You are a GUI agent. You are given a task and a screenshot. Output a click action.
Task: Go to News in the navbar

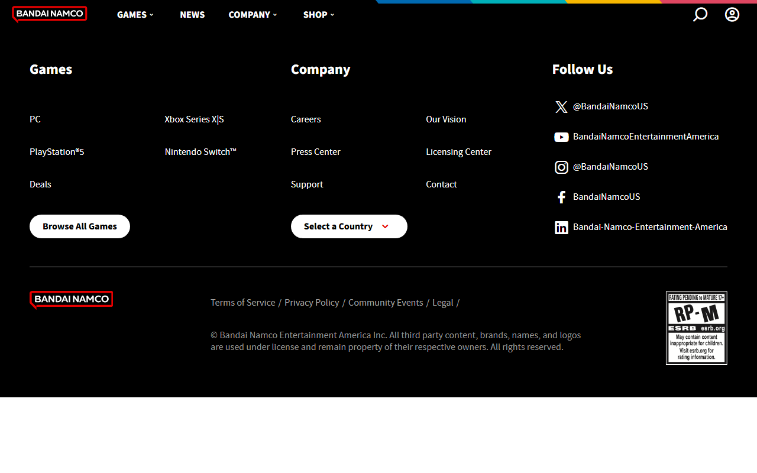coord(192,15)
